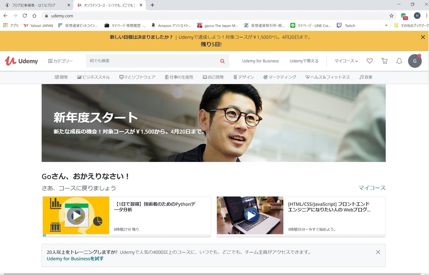Viewport: 429px width, 275px height.
Task: Open その他のブックマーク folder
Action: point(411,25)
